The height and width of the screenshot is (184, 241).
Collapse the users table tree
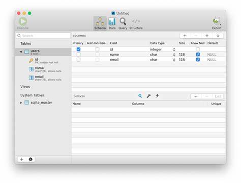(21, 52)
